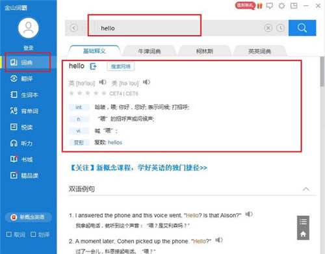Add hello to the vocabulary book icon
The width and height of the screenshot is (325, 254).
tap(93, 66)
